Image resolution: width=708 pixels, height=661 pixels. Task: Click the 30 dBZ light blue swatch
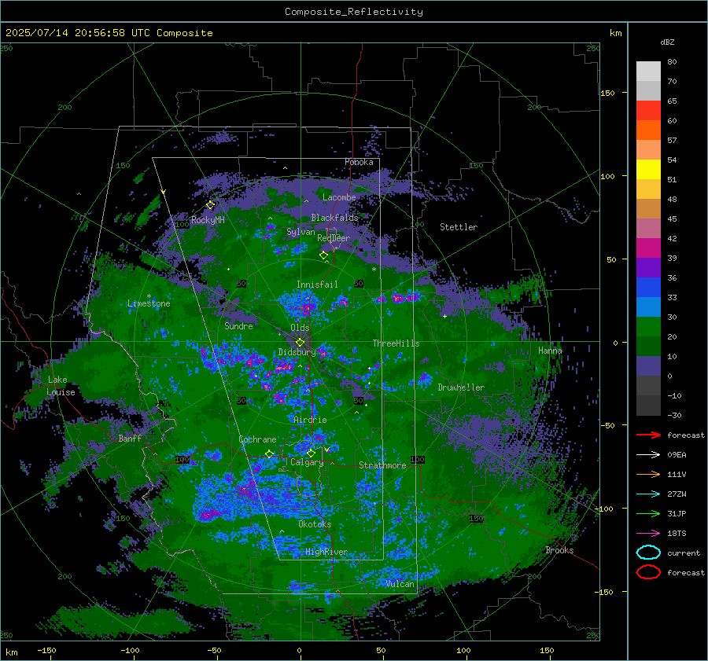648,307
